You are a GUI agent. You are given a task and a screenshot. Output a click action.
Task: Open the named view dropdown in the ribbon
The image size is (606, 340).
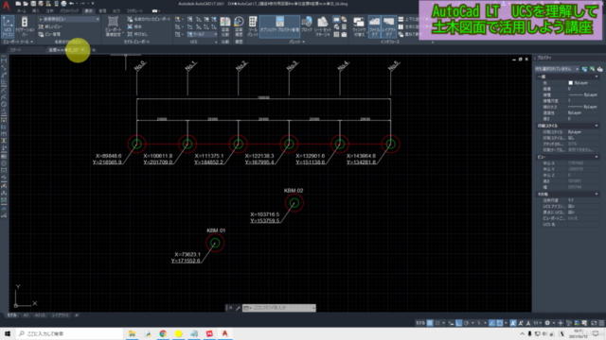(x=69, y=19)
